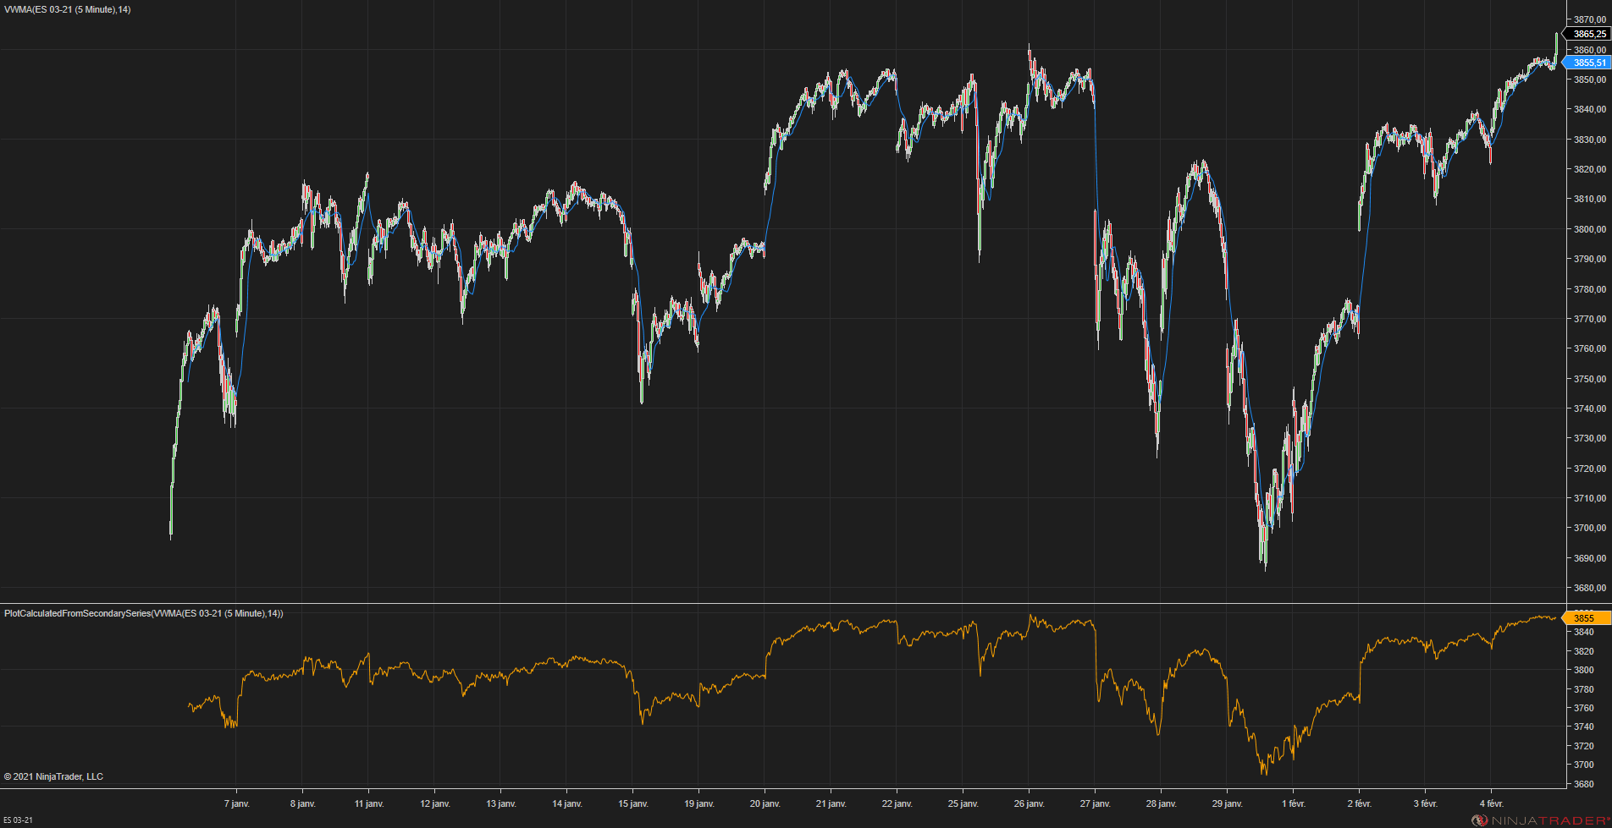
Task: Click the 3865,25 last price marker
Action: pyautogui.click(x=1588, y=34)
